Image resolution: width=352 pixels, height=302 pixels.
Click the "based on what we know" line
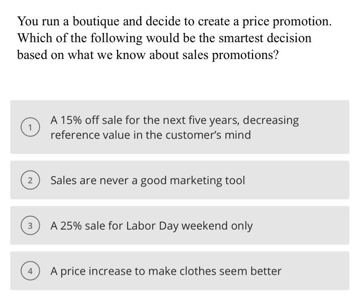pos(148,55)
